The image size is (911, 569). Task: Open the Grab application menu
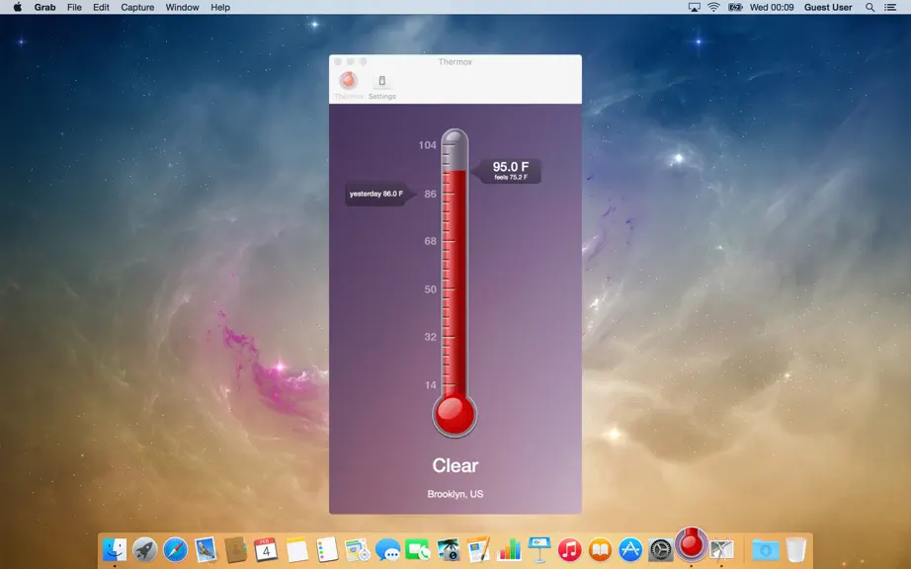pos(44,8)
